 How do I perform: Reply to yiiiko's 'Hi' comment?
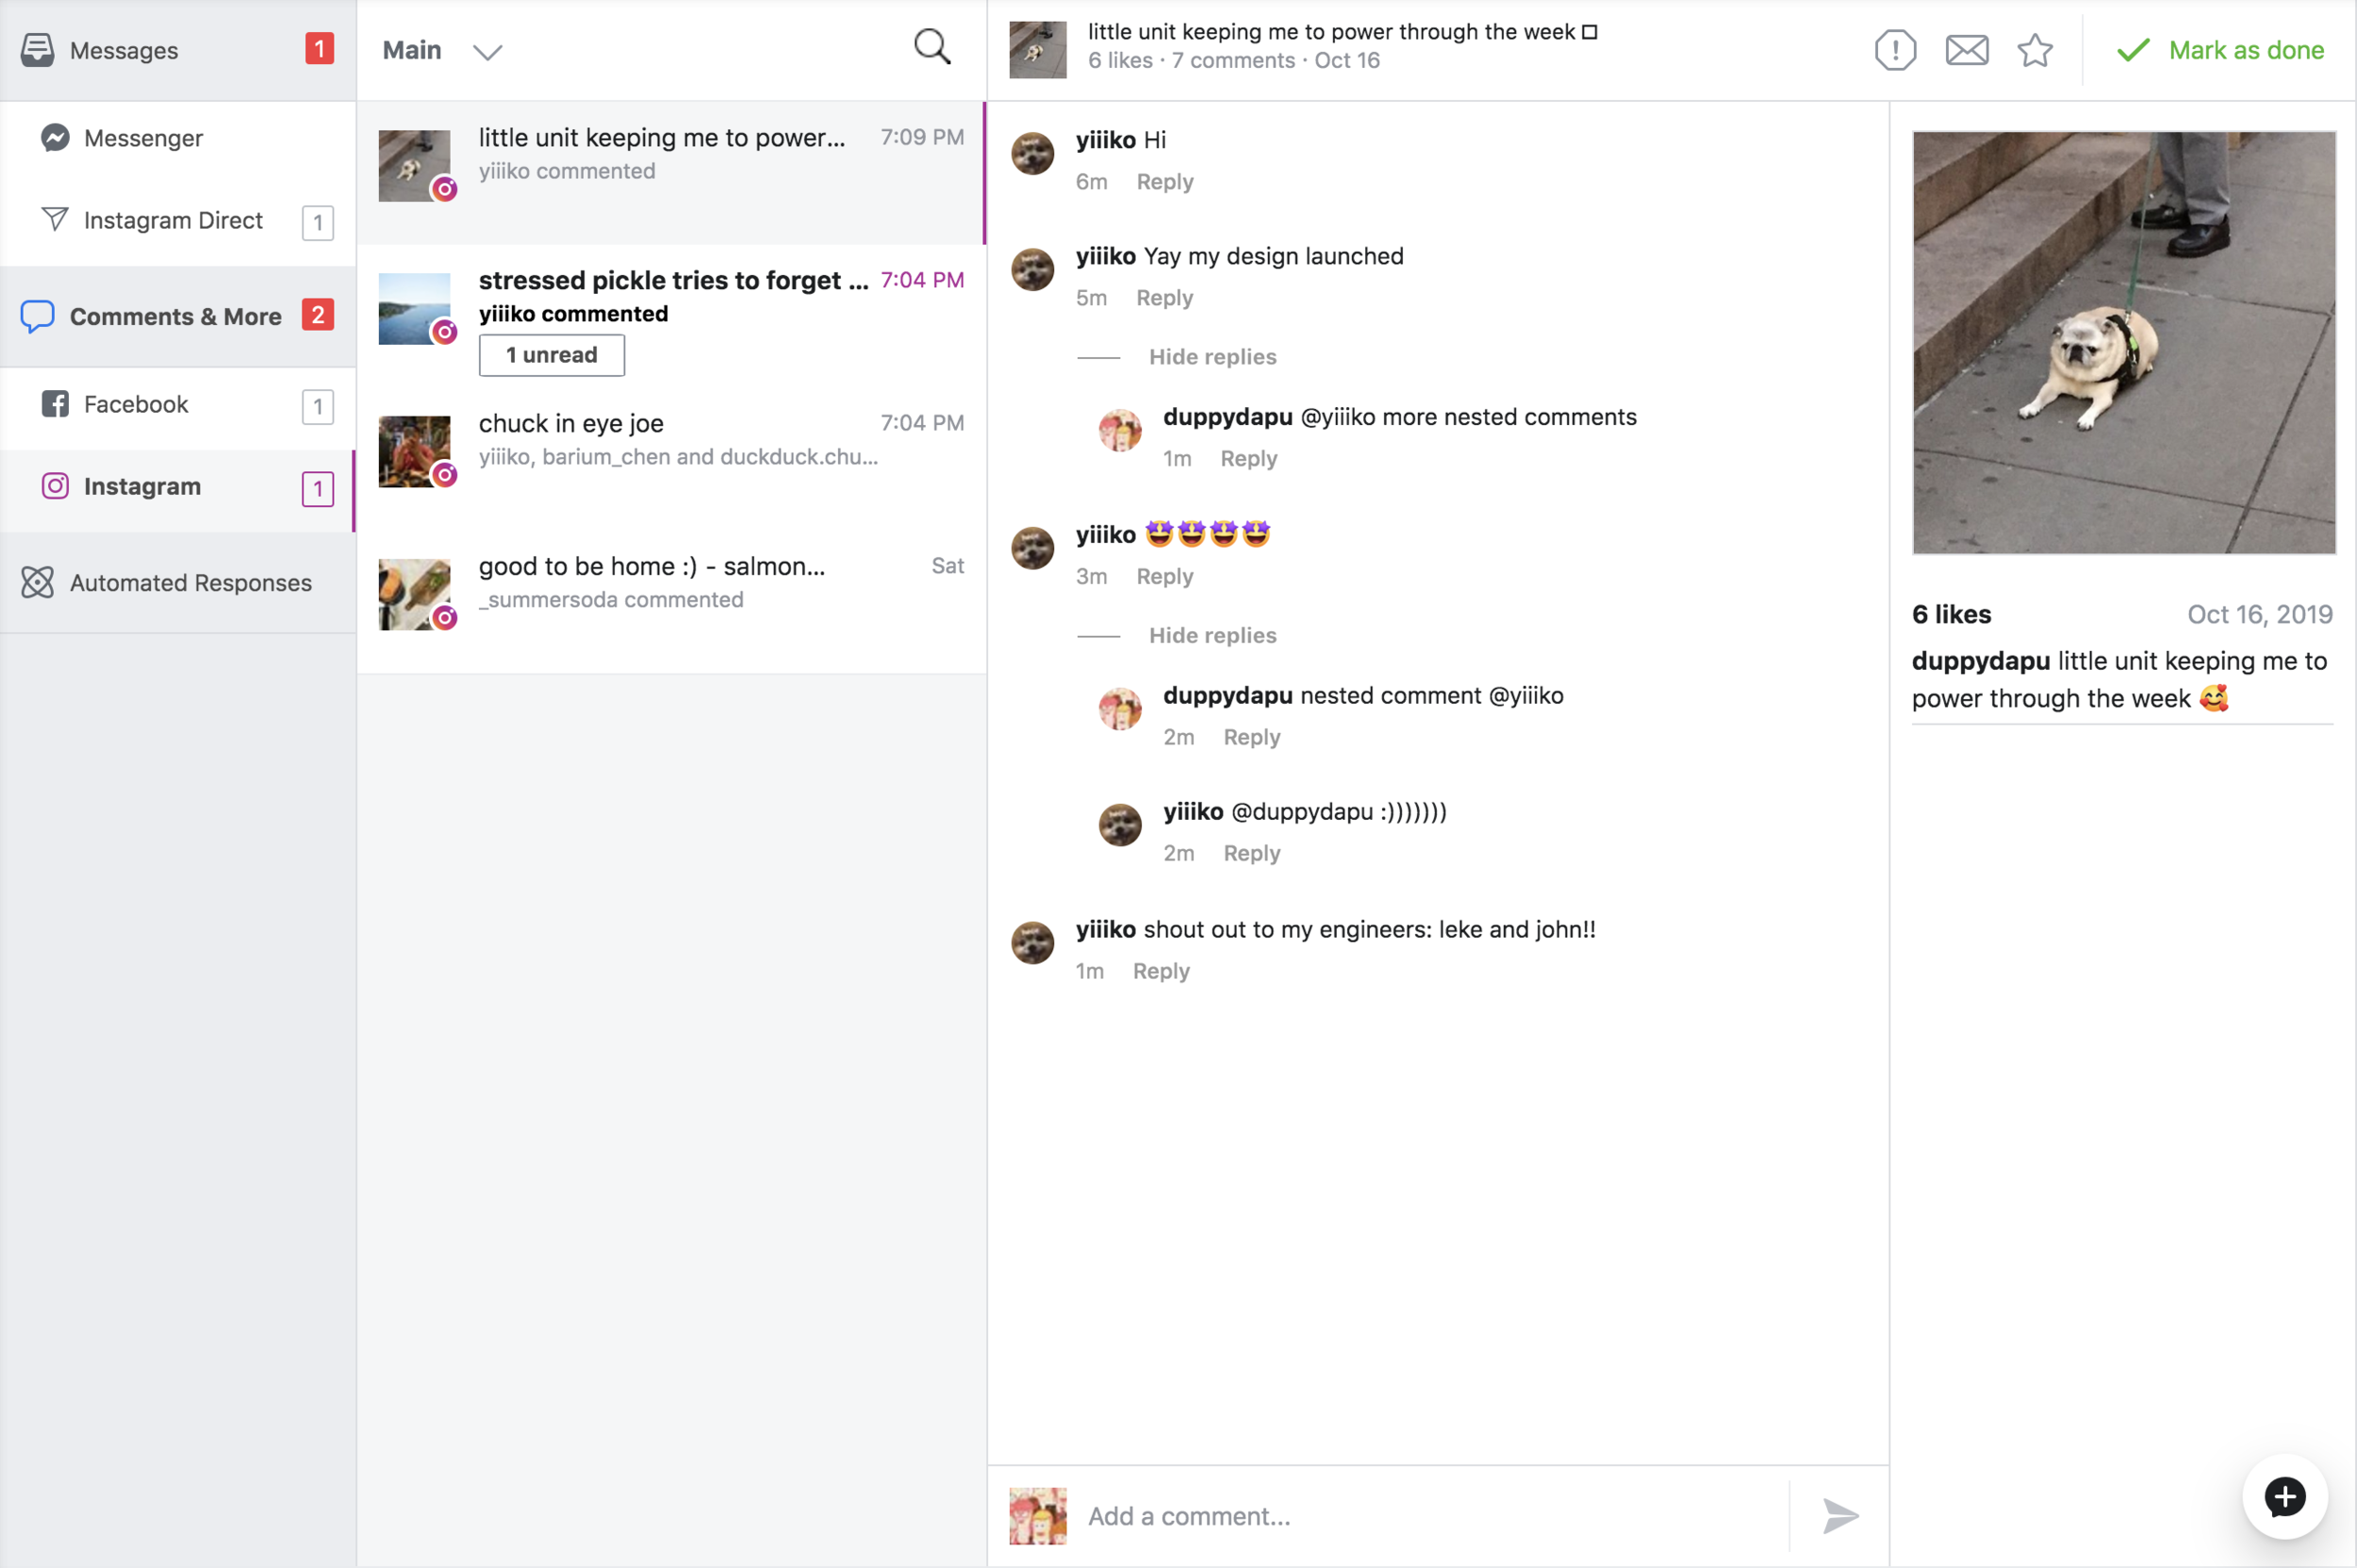click(x=1164, y=182)
